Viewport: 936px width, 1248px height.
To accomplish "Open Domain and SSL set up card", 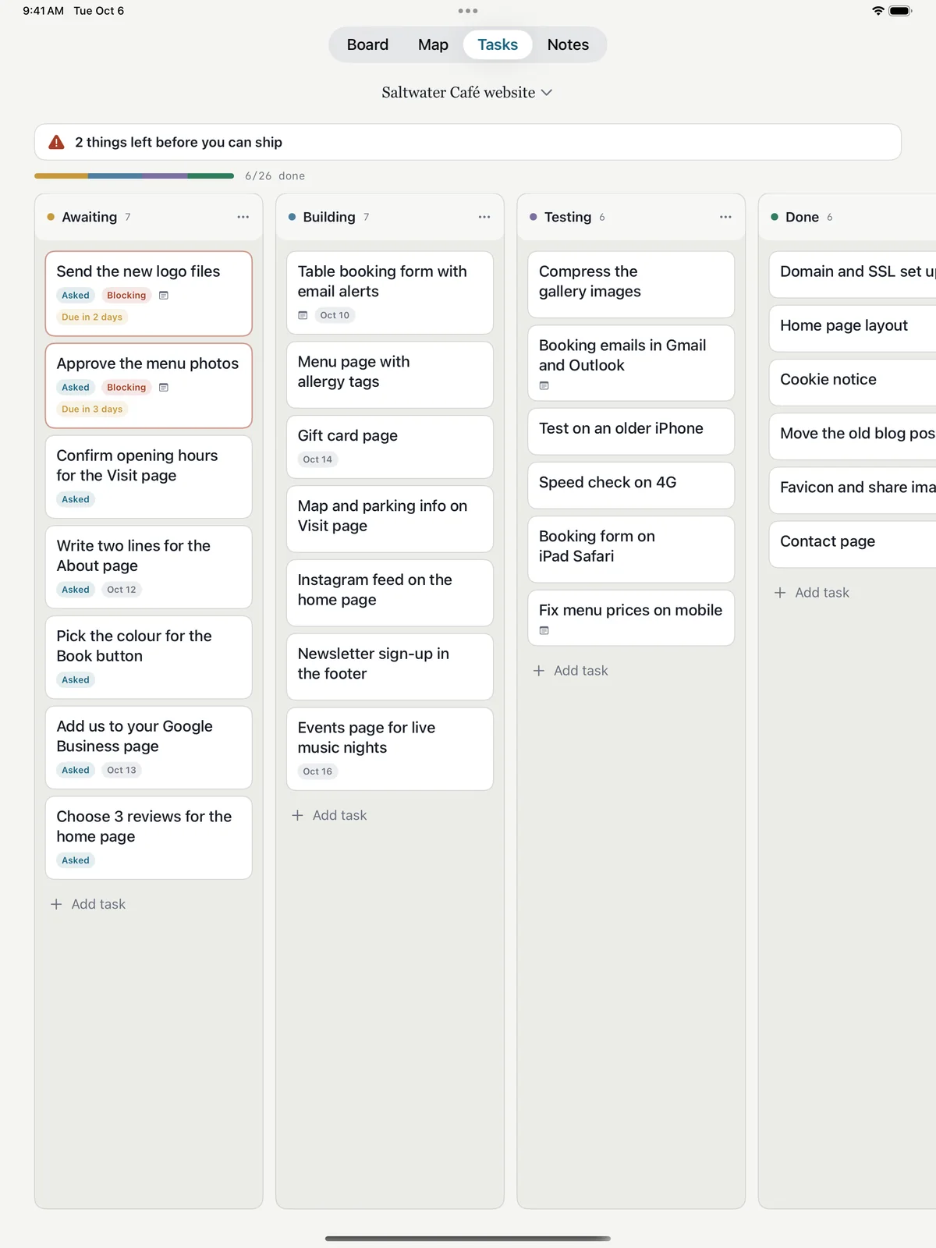I will [x=853, y=274].
